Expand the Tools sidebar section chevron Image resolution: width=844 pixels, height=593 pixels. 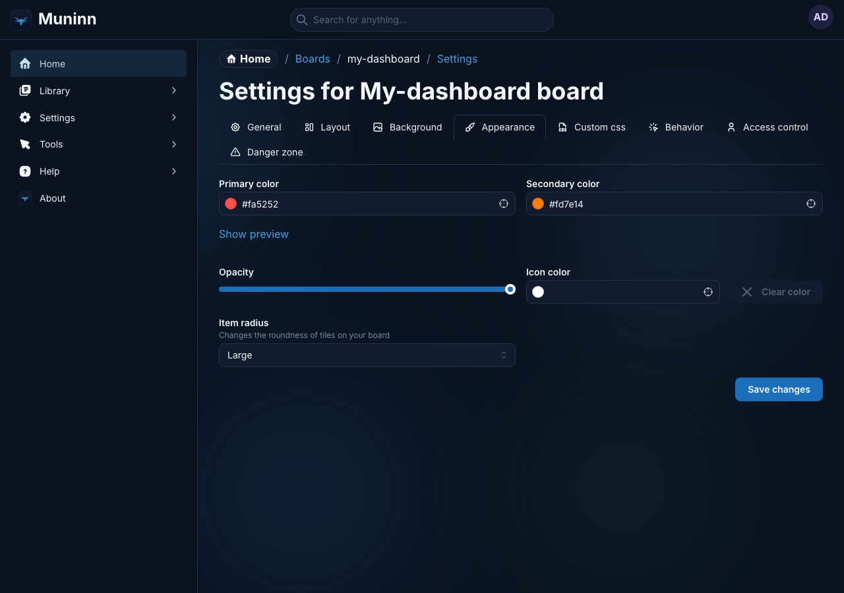click(x=174, y=144)
